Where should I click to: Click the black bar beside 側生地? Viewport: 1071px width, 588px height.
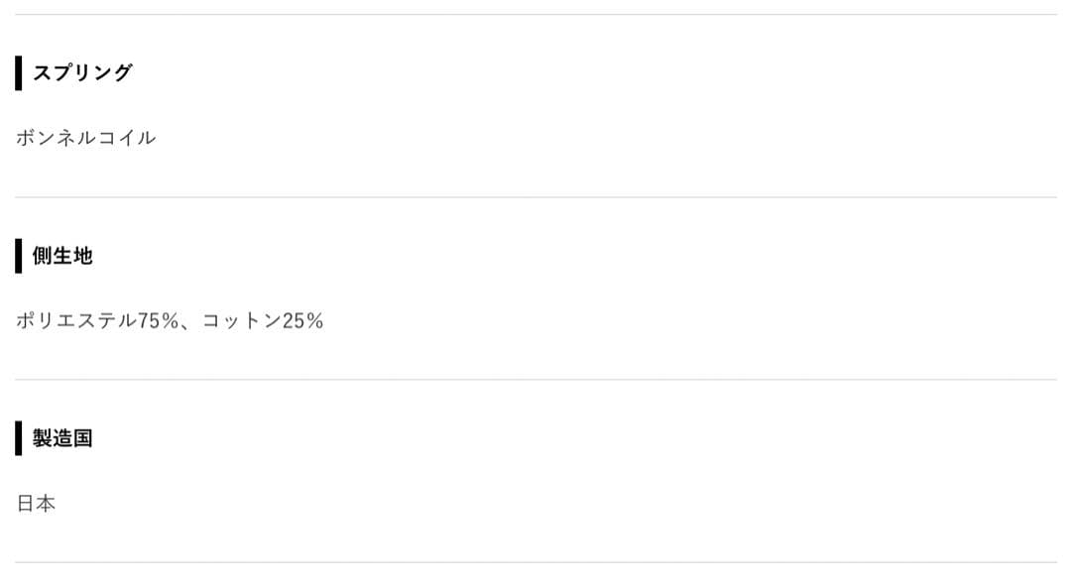coord(18,256)
